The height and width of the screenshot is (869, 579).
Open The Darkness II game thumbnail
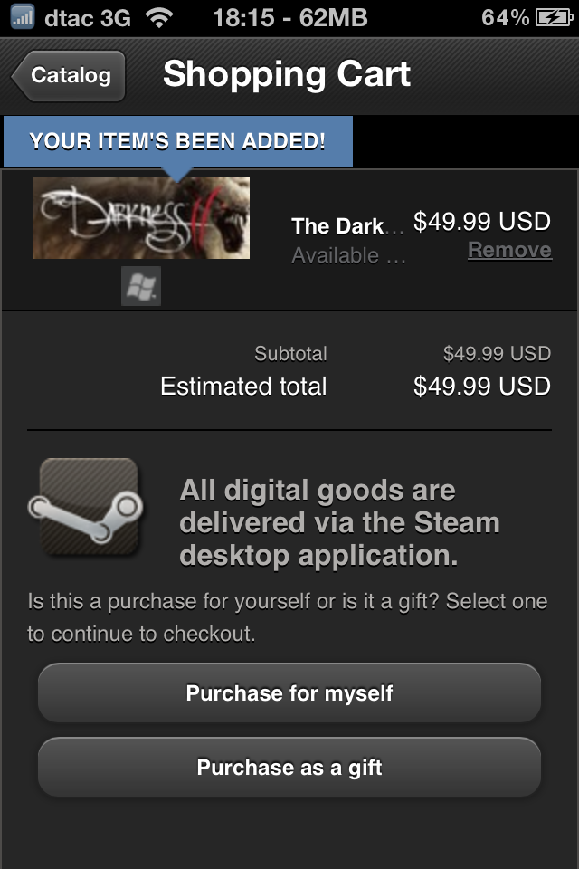point(141,218)
